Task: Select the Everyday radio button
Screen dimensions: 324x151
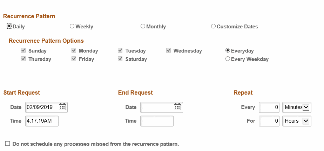Action: tap(228, 50)
